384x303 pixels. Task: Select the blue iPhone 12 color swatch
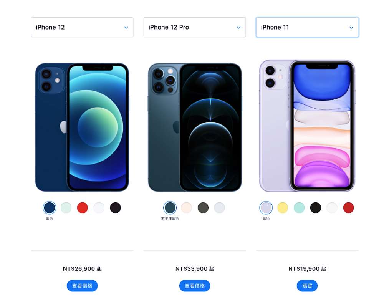[50, 208]
